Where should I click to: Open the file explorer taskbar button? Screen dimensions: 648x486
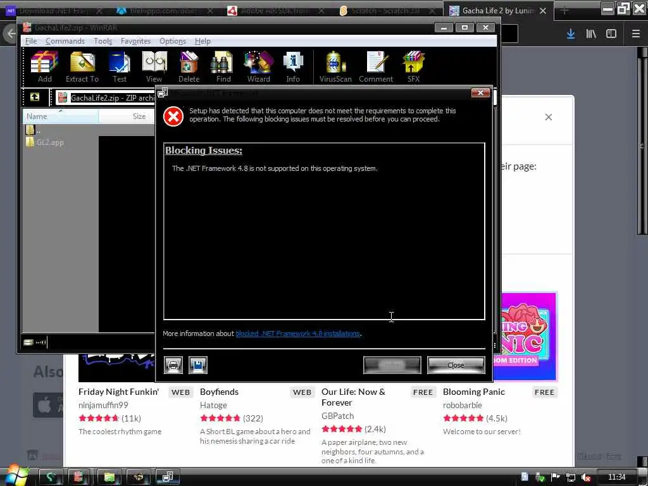click(109, 477)
